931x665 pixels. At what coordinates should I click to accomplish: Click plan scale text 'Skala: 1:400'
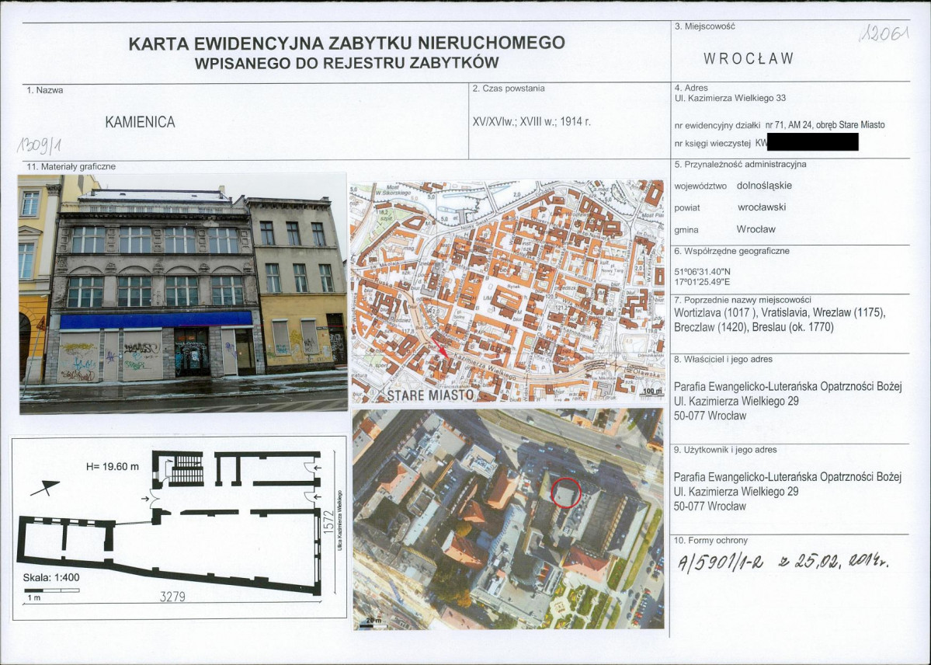tap(51, 578)
